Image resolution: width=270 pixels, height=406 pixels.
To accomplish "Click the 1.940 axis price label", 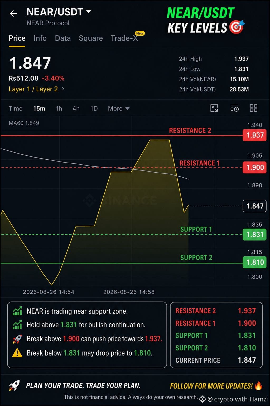I will (x=254, y=125).
